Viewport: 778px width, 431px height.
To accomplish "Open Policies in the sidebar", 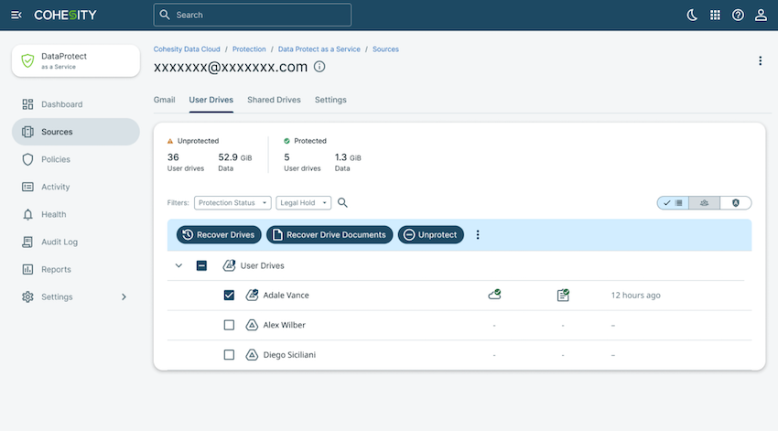I will click(76, 159).
